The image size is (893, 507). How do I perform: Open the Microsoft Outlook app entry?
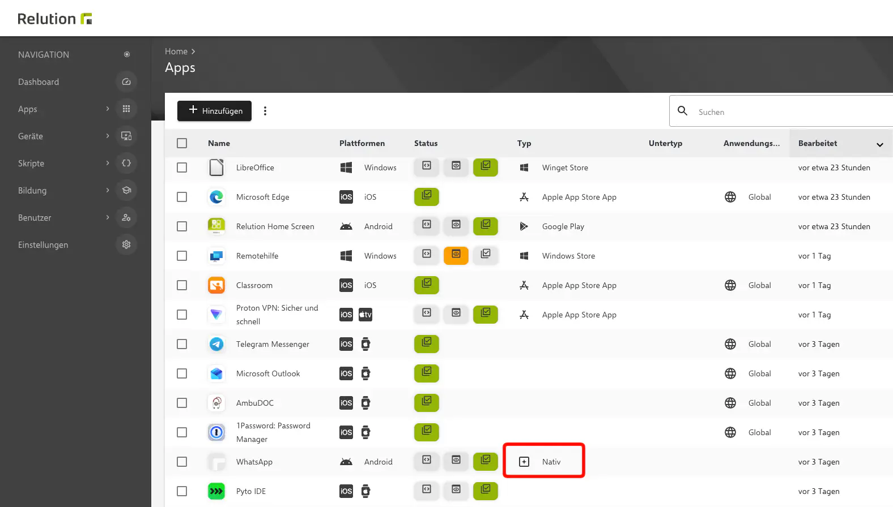coord(268,373)
